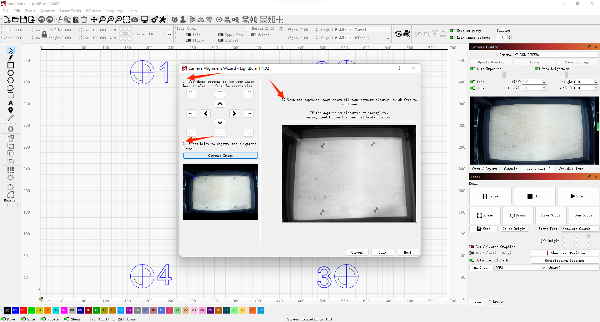The width and height of the screenshot is (600, 322).
Task: Open the COM3 port dropdown
Action: [520, 268]
